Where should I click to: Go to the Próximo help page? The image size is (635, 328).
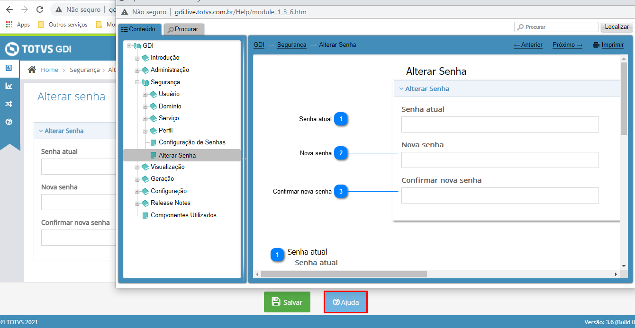pyautogui.click(x=567, y=45)
